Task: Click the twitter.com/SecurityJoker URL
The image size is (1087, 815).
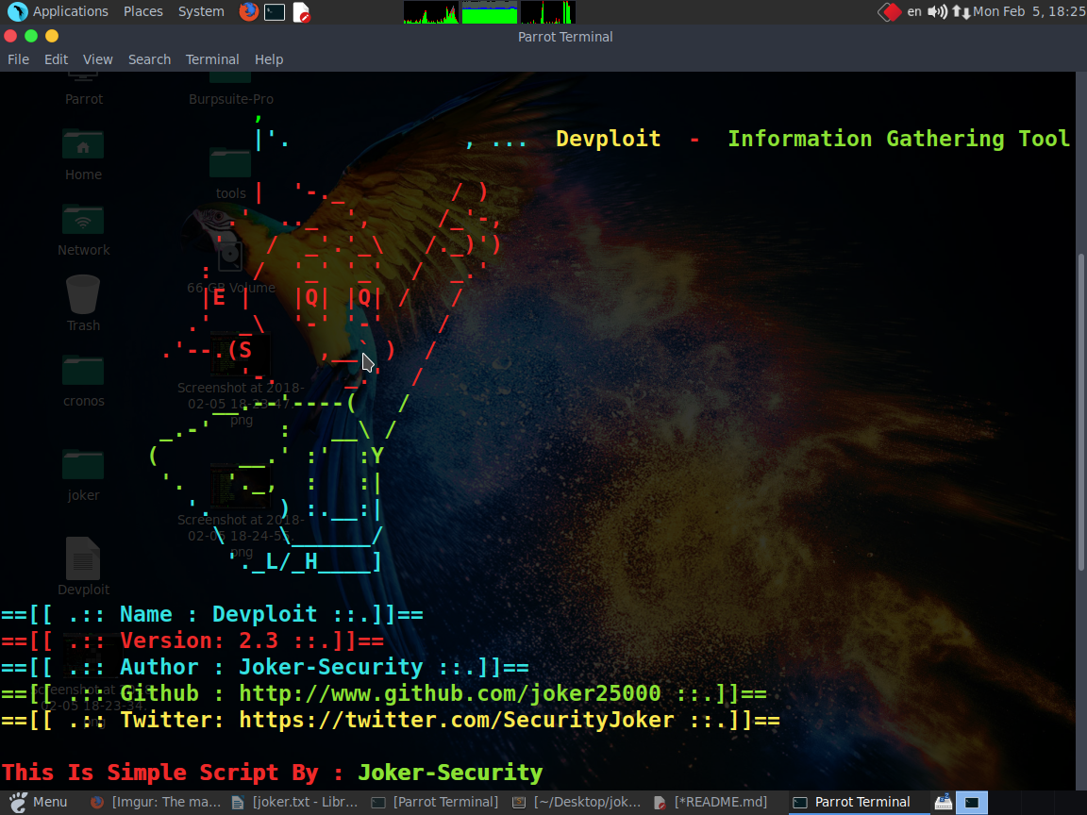Action: 456,720
